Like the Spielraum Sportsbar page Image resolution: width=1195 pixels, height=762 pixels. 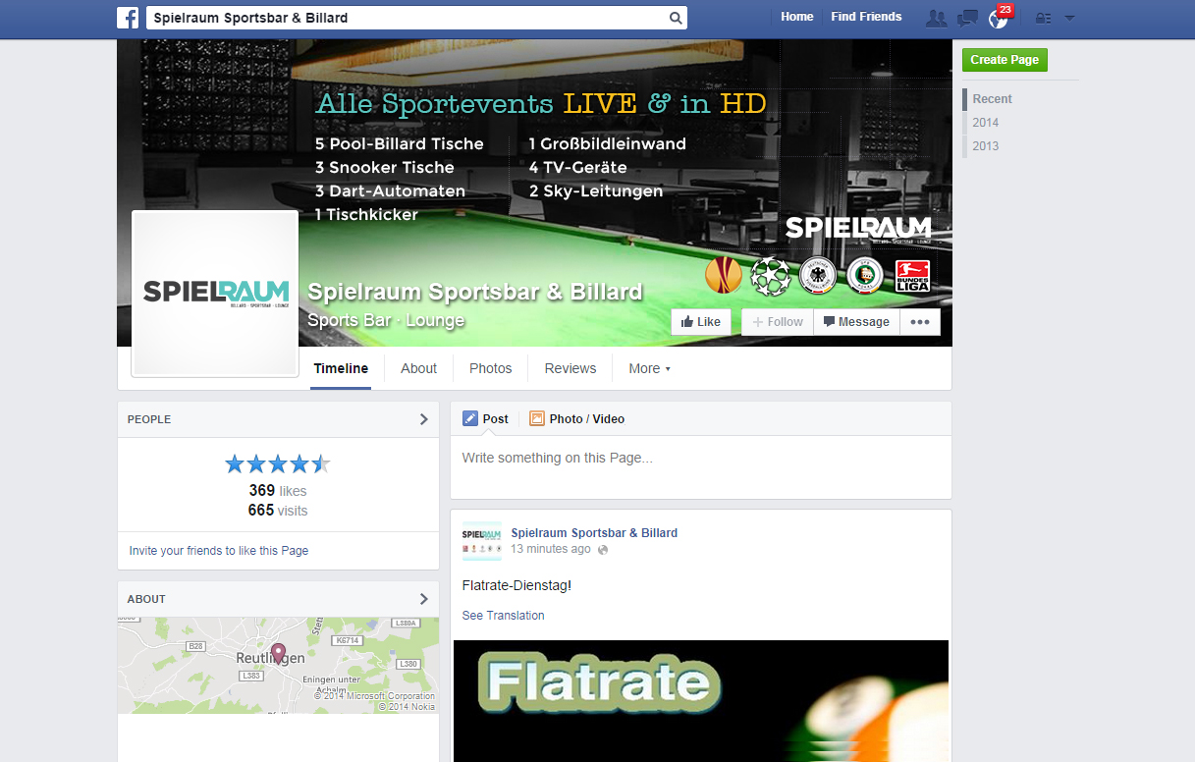coord(700,321)
